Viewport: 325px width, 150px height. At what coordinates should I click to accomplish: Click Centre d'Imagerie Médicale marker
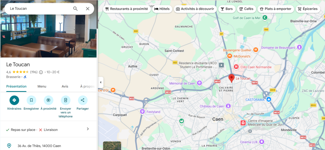coord(243,123)
